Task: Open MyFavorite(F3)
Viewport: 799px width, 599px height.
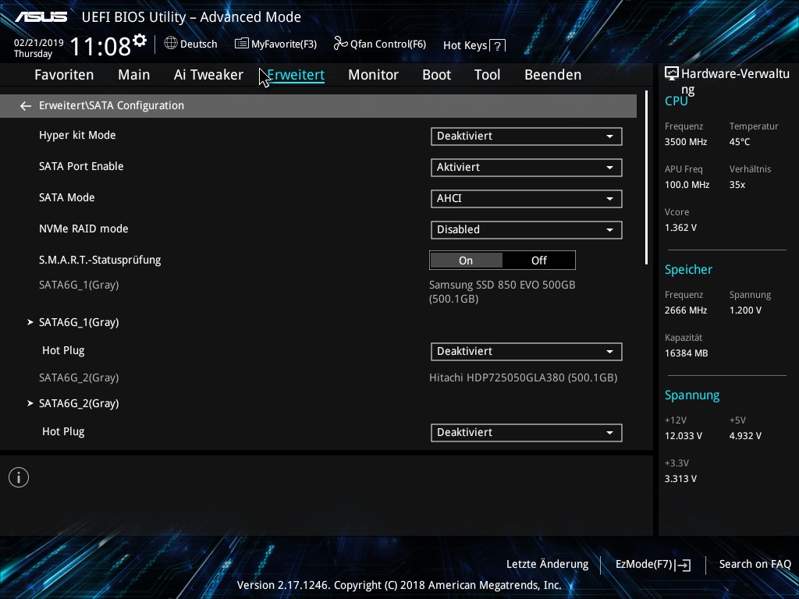Action: point(275,44)
